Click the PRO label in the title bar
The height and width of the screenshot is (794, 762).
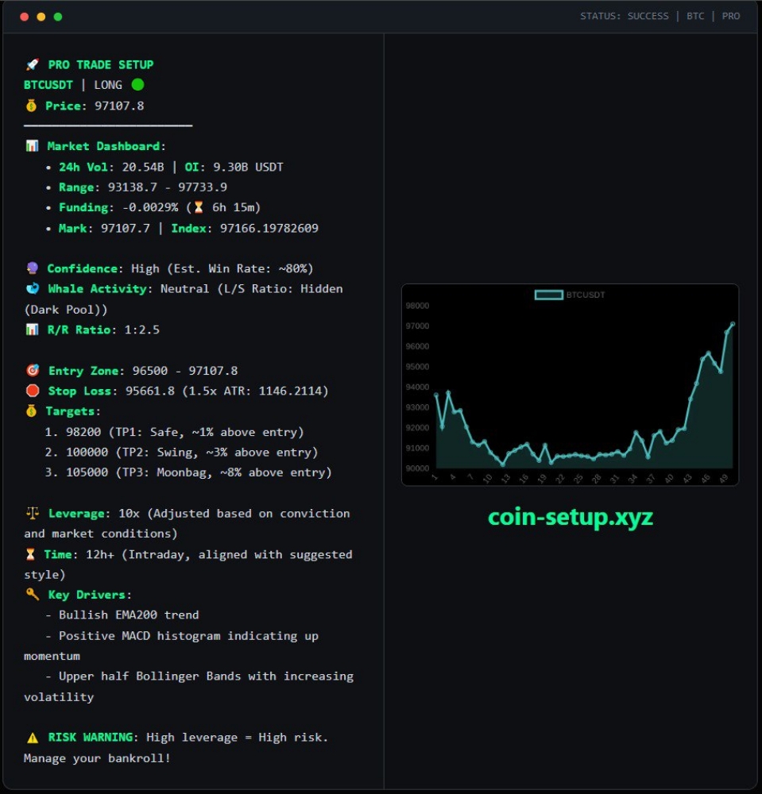click(x=730, y=16)
